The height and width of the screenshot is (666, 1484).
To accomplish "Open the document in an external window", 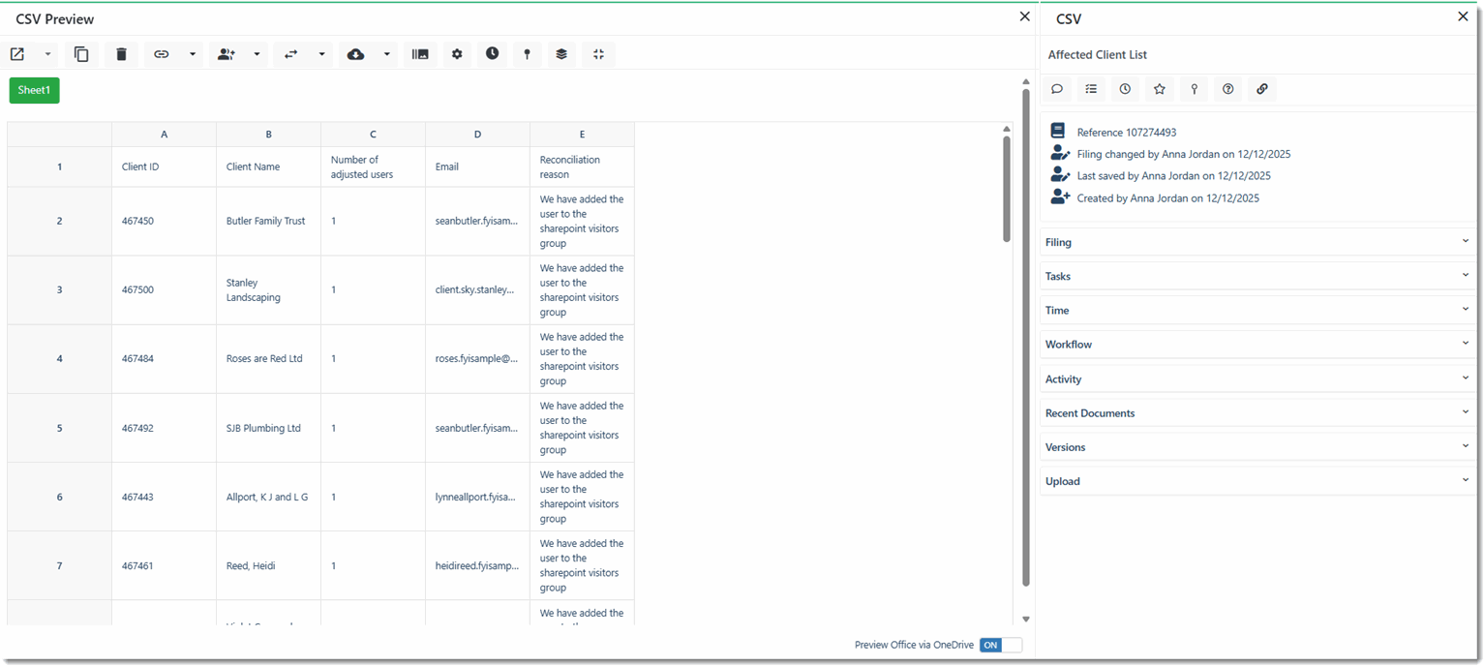I will tap(17, 54).
